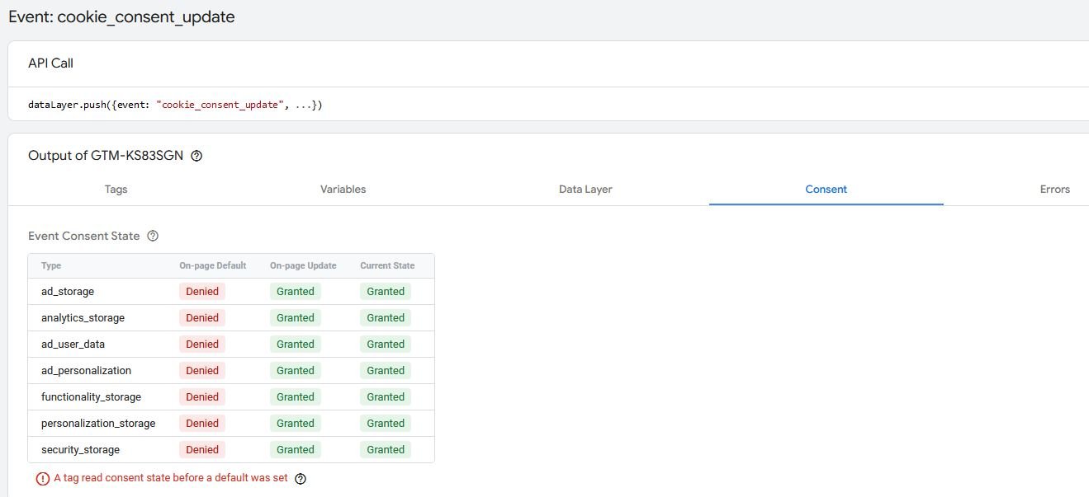Viewport: 1089px width, 497px height.
Task: Switch to the Variables tab
Action: (343, 190)
